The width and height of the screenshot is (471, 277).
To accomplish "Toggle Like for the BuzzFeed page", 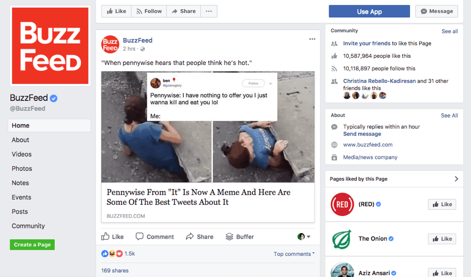I will [x=116, y=11].
